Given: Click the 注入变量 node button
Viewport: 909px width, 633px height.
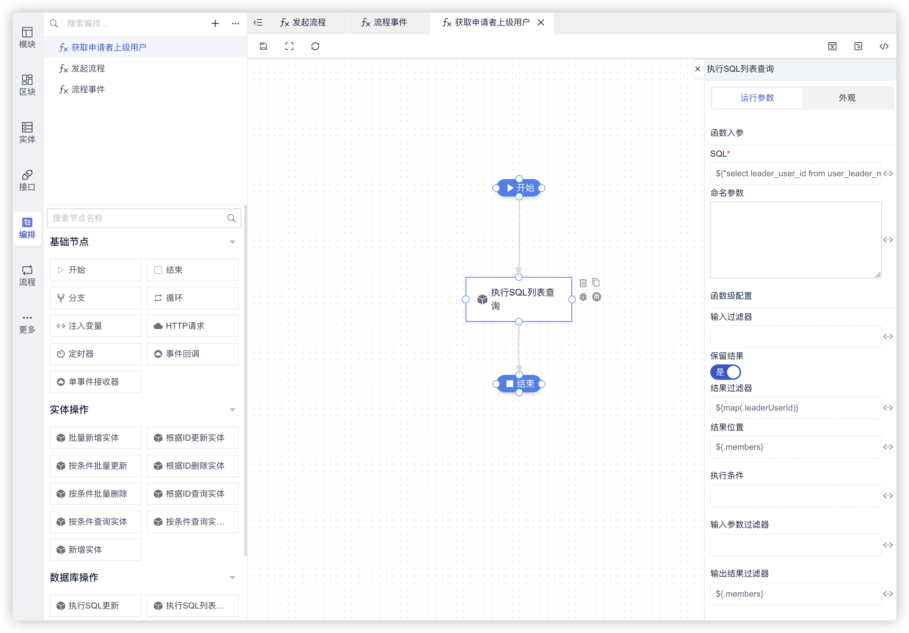Looking at the screenshot, I should [x=96, y=326].
